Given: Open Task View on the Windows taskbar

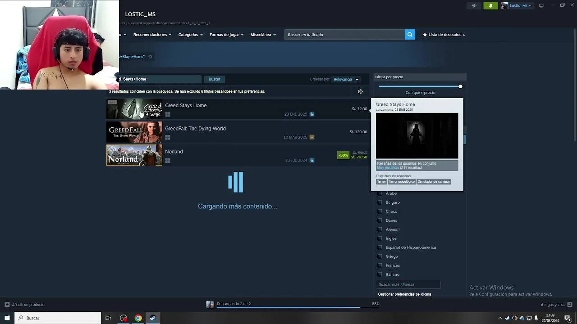Looking at the screenshot, I should (108, 318).
